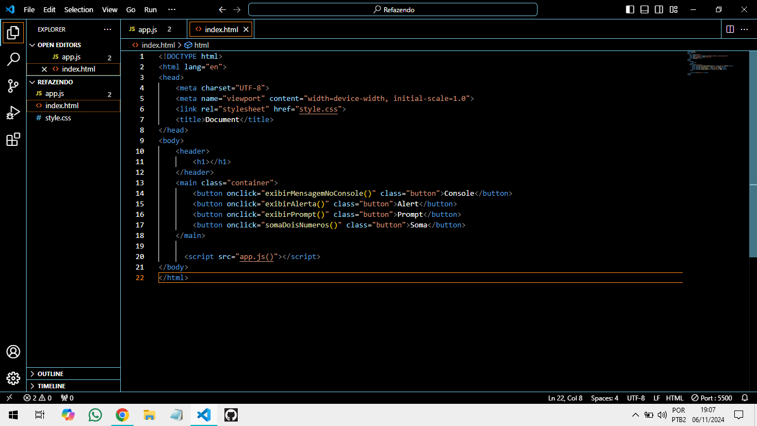
Task: Click the index.html breadcrumb
Action: coord(154,45)
